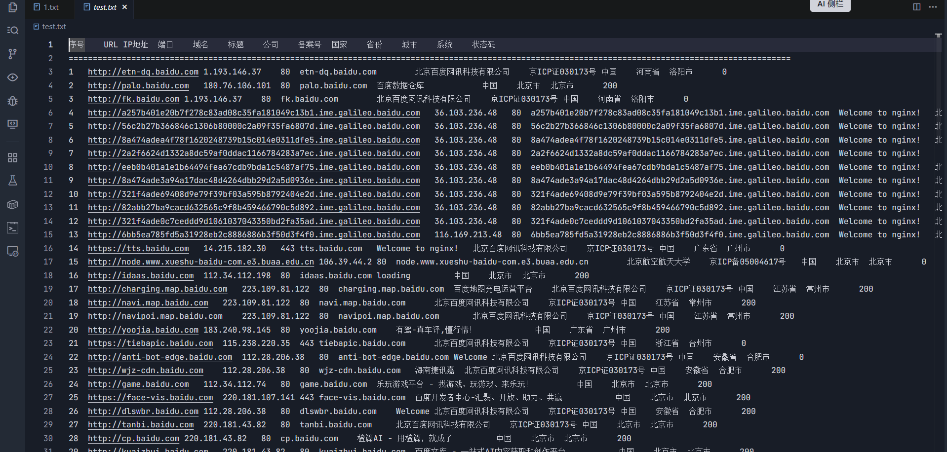This screenshot has width=947, height=452.
Task: Open the more actions ellipsis menu
Action: coord(933,7)
